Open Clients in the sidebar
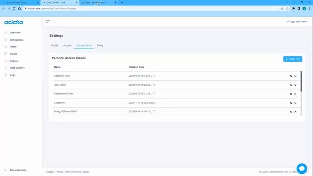This screenshot has width=313, height=176. (x=14, y=61)
